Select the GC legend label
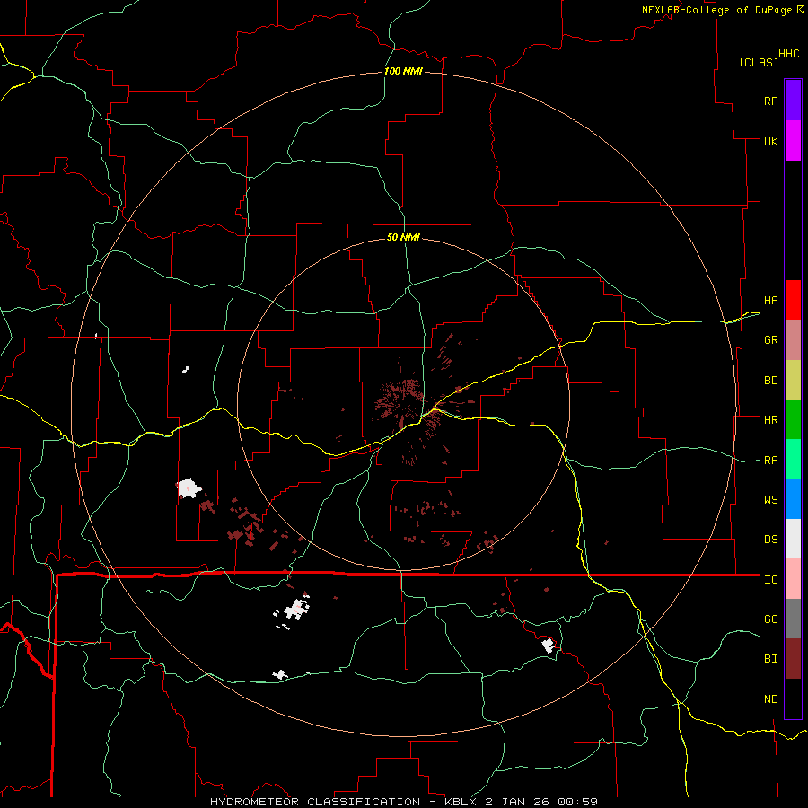Screen dimensions: 808x808 coord(771,619)
